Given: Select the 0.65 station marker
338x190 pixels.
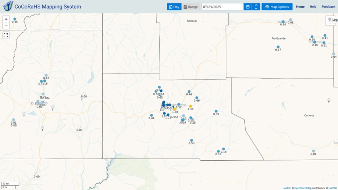Looking at the screenshot, I should coord(160,95).
